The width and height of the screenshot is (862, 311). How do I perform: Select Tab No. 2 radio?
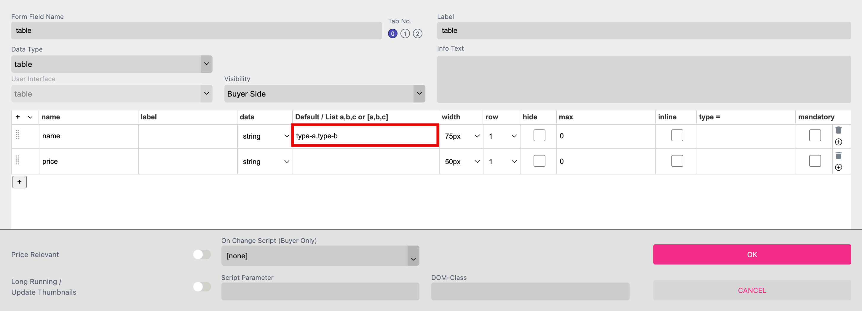[x=417, y=33]
